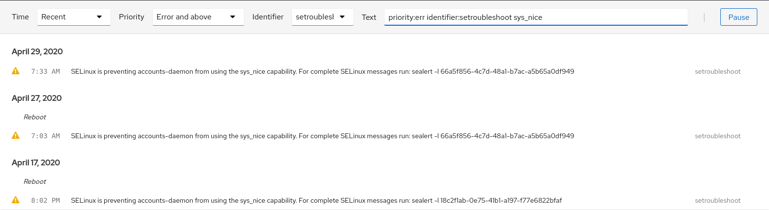769x210 pixels.
Task: Click the setroubleshoot label on April 29 entry
Action: [717, 71]
